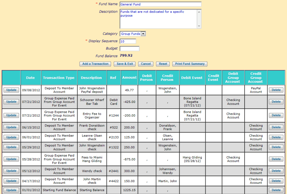Click the Amount column header
Image resolution: width=287 pixels, height=194 pixels.
(129, 78)
